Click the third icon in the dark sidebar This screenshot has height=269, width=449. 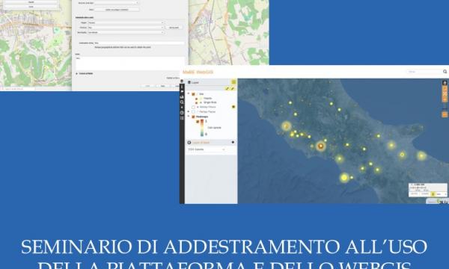(x=182, y=97)
